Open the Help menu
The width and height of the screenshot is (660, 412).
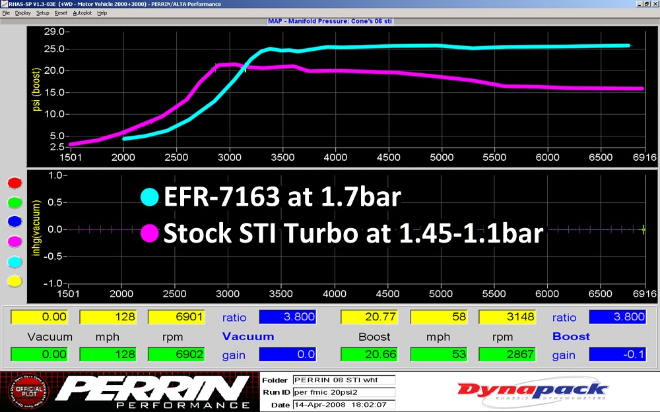102,13
